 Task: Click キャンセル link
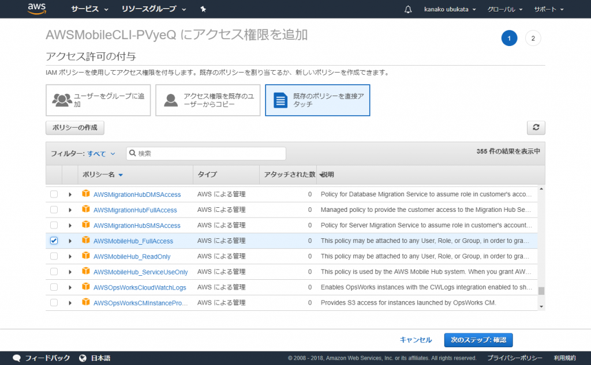click(416, 340)
